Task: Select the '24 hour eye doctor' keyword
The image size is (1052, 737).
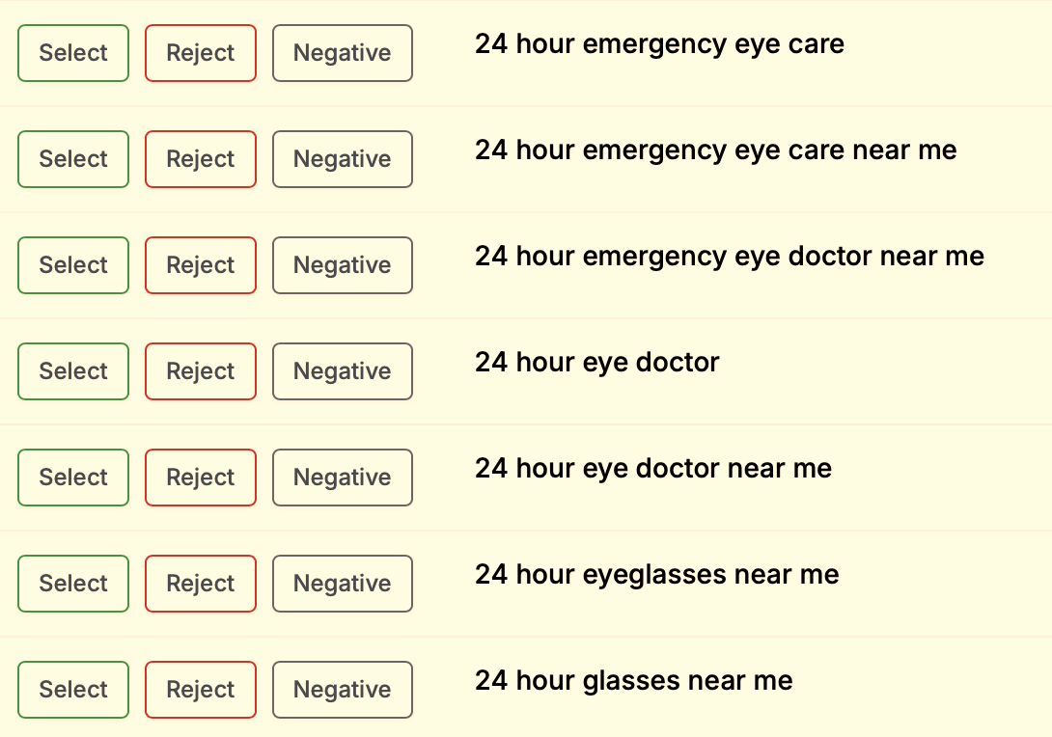Action: pyautogui.click(x=73, y=371)
